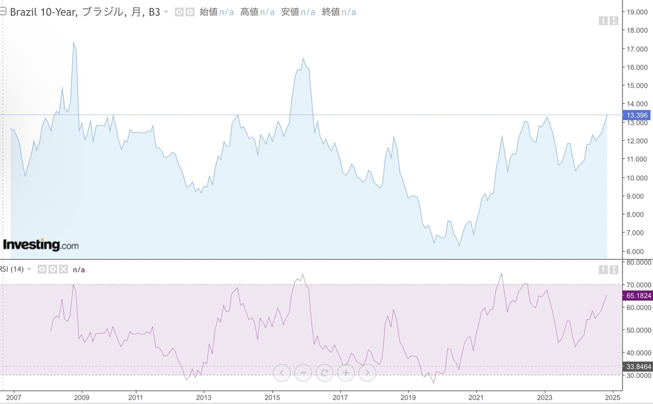653x404 pixels.
Task: Click the RSI n/a value in legend
Action: click(79, 269)
